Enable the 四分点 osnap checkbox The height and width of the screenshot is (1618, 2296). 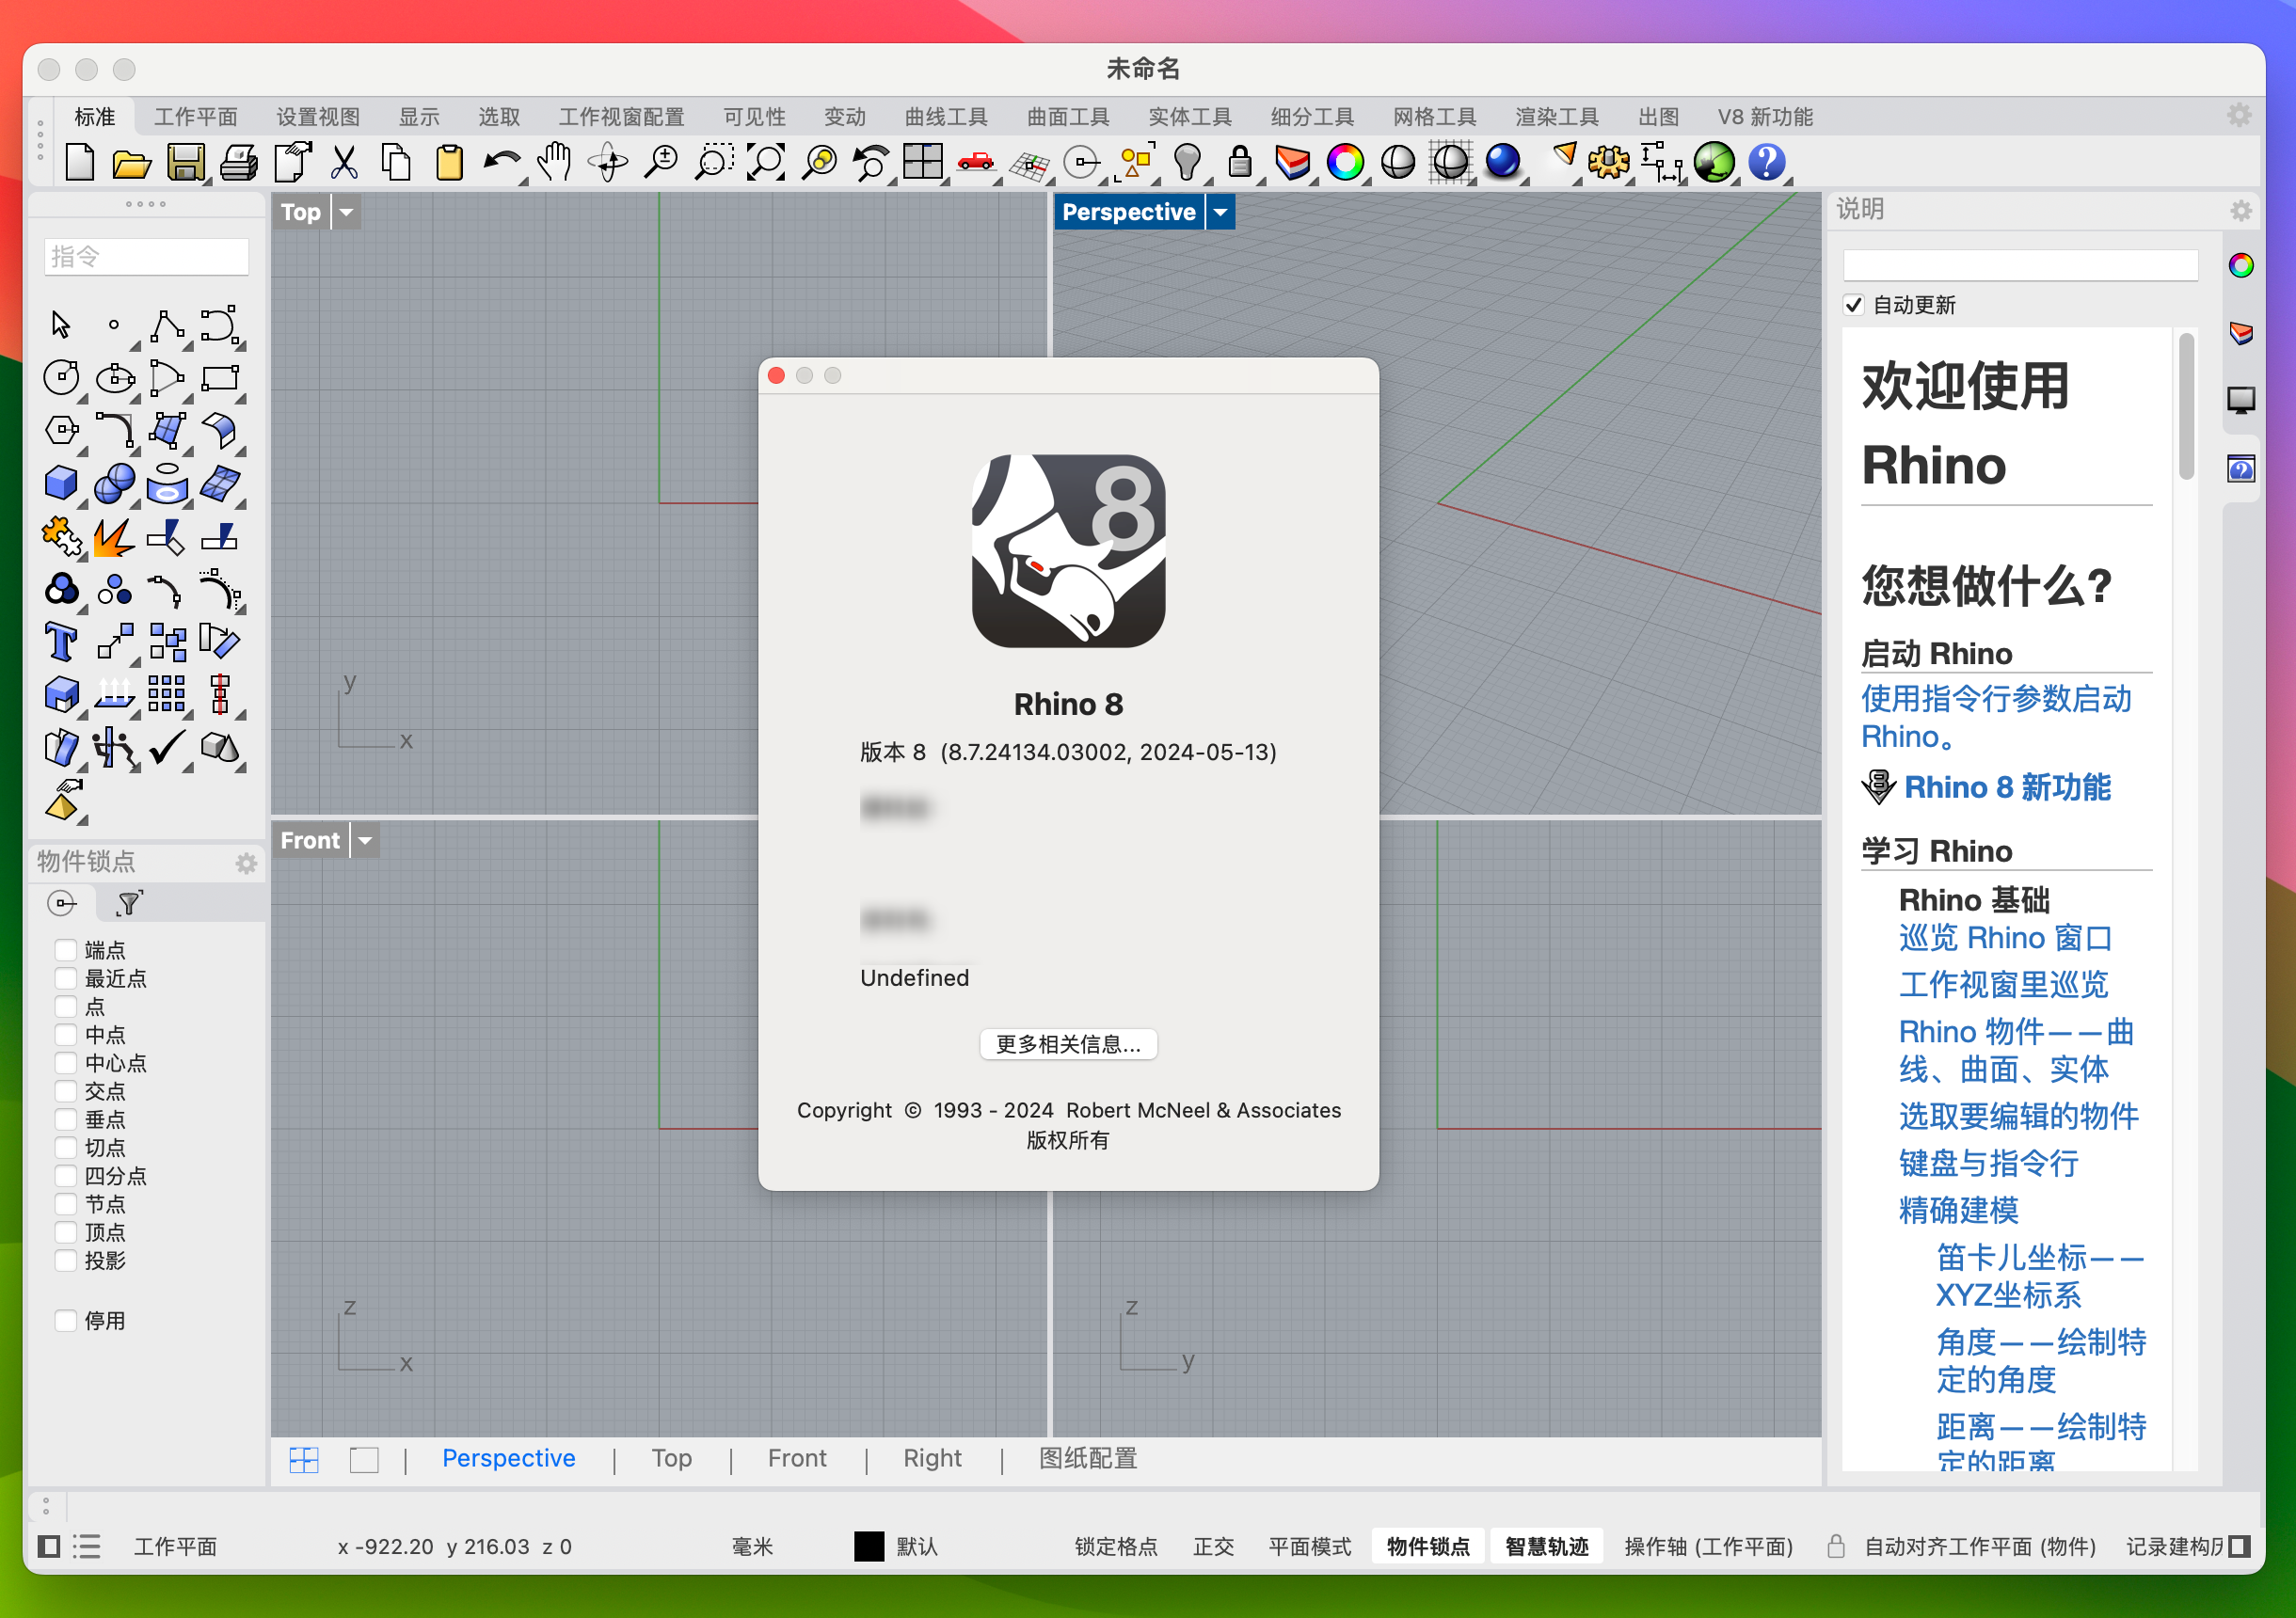(66, 1176)
